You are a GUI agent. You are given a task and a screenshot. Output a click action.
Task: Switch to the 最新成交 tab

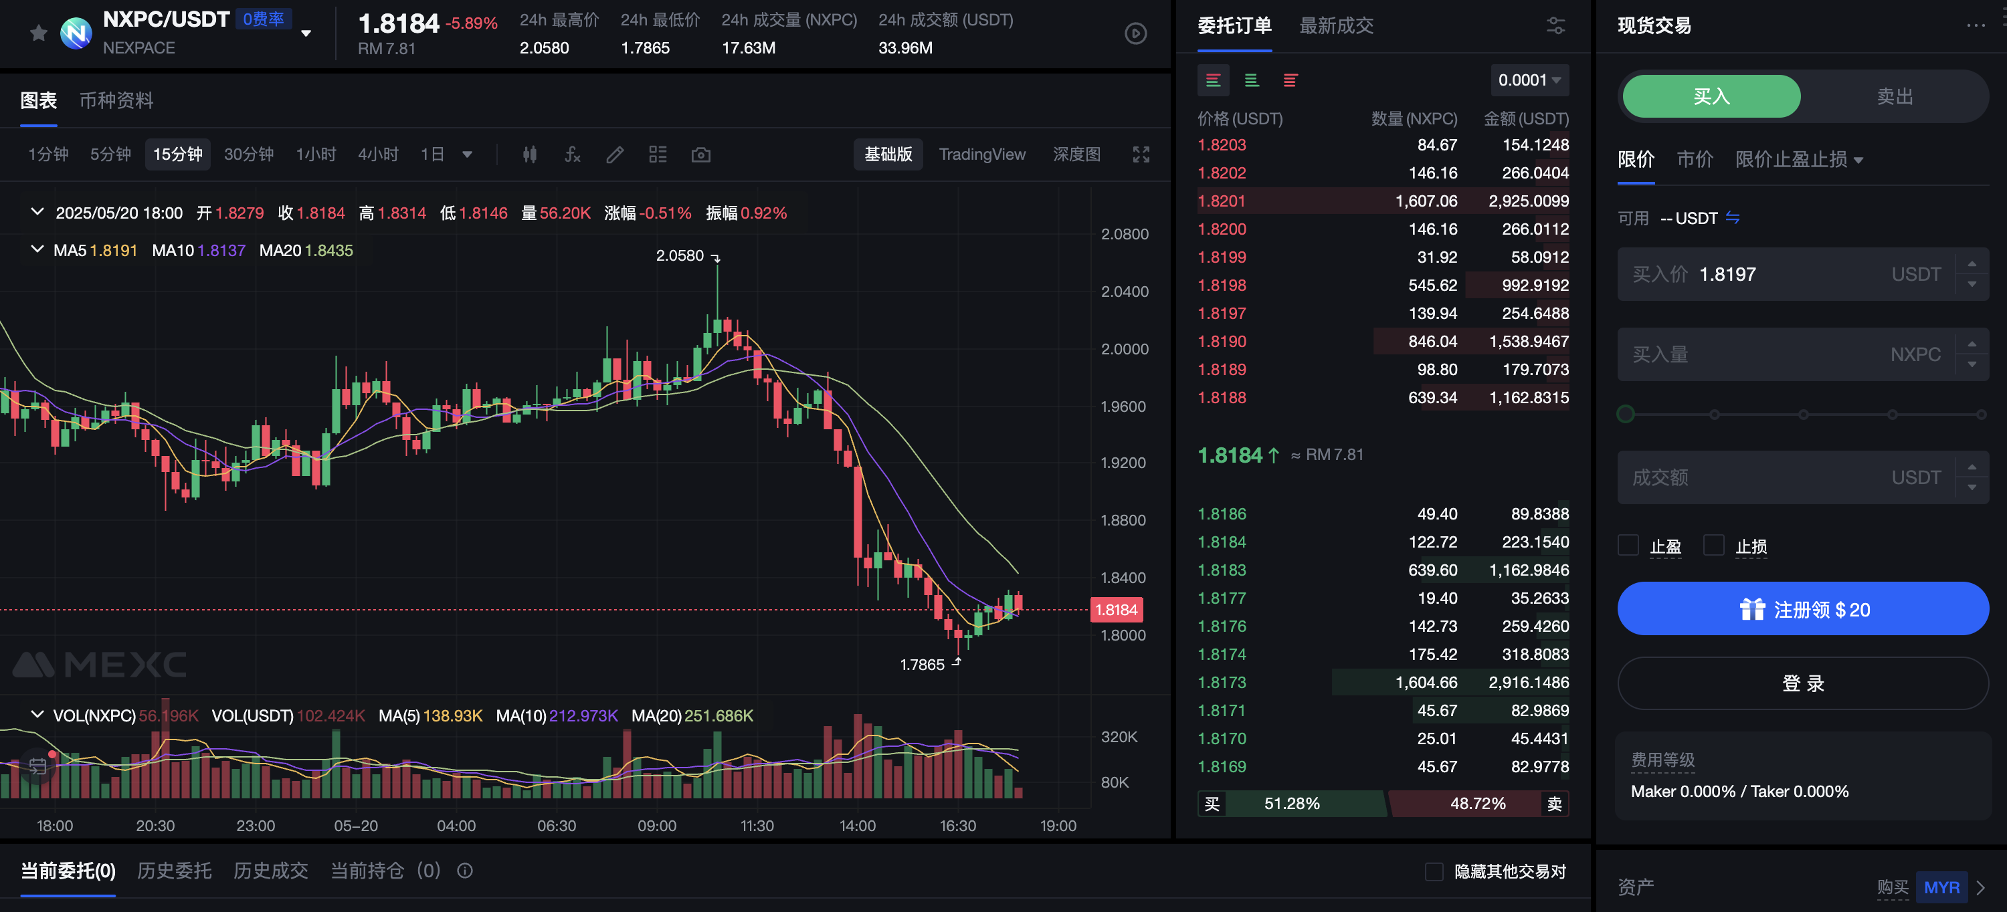click(1335, 25)
